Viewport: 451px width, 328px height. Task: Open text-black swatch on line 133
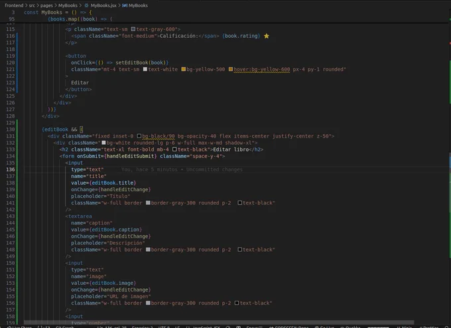174,149
